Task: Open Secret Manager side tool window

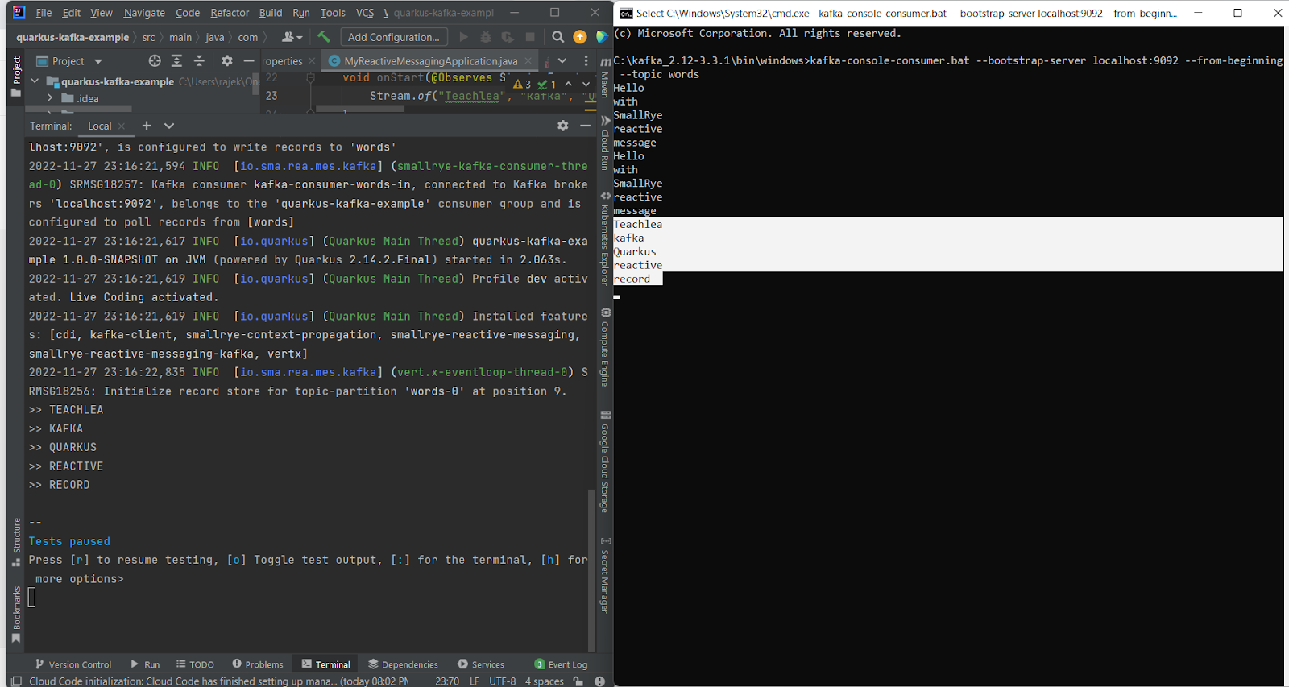Action: [x=605, y=575]
